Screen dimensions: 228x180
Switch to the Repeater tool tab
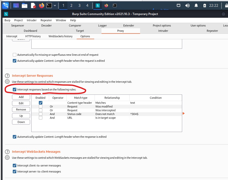(212, 31)
